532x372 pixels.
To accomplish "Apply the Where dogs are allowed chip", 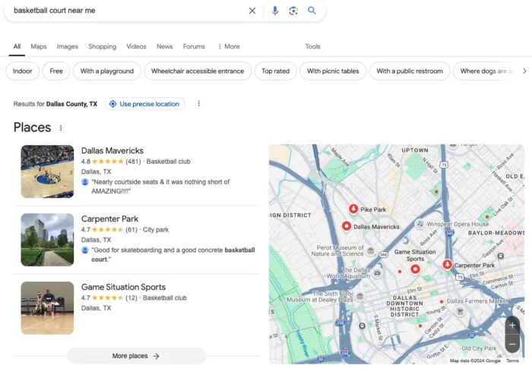I will (485, 71).
